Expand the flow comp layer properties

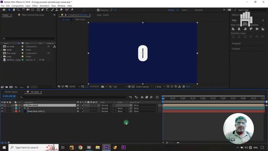click(x=13, y=105)
